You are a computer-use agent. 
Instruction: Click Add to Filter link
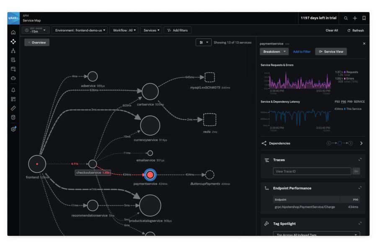coord(302,52)
